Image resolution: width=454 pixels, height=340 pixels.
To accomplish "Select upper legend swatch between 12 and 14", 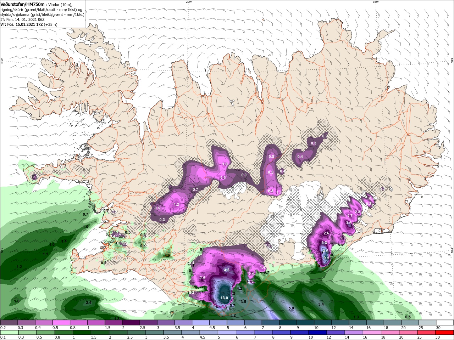I will point(340,323).
